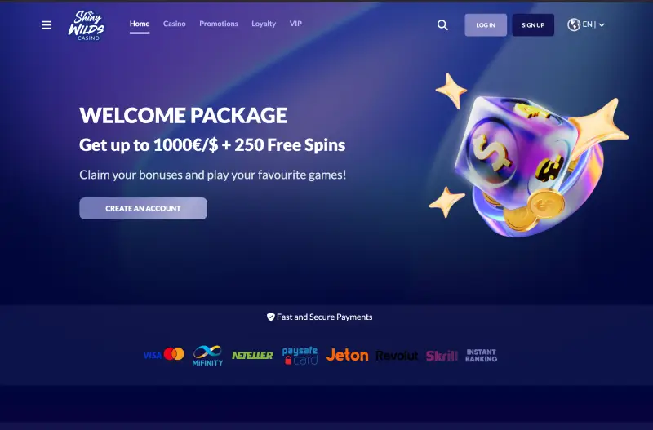
Task: Click the Jeton payment logo
Action: 348,355
